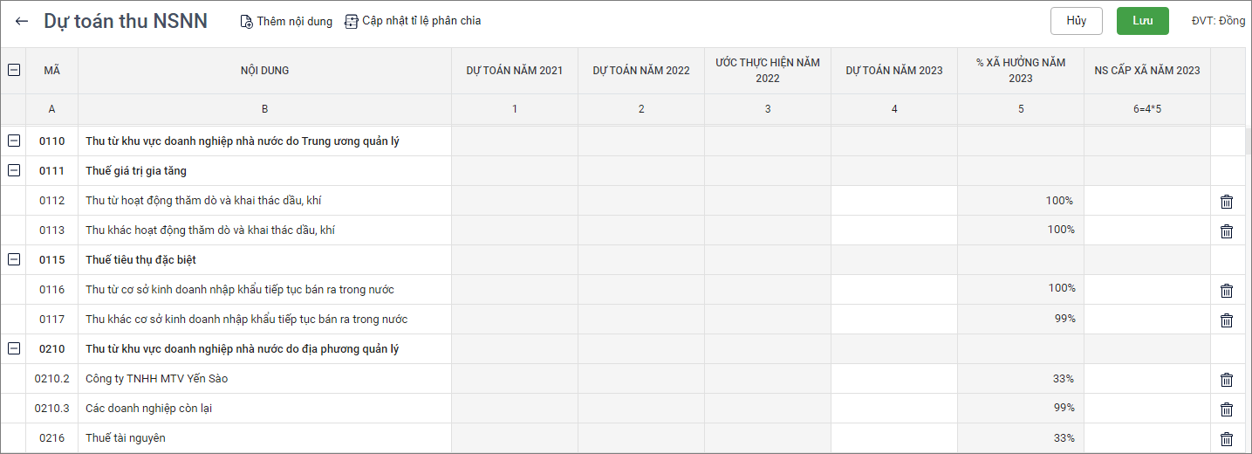The height and width of the screenshot is (454, 1252).
Task: Collapse the Thuế giá trị gia tăng group
Action: point(14,171)
